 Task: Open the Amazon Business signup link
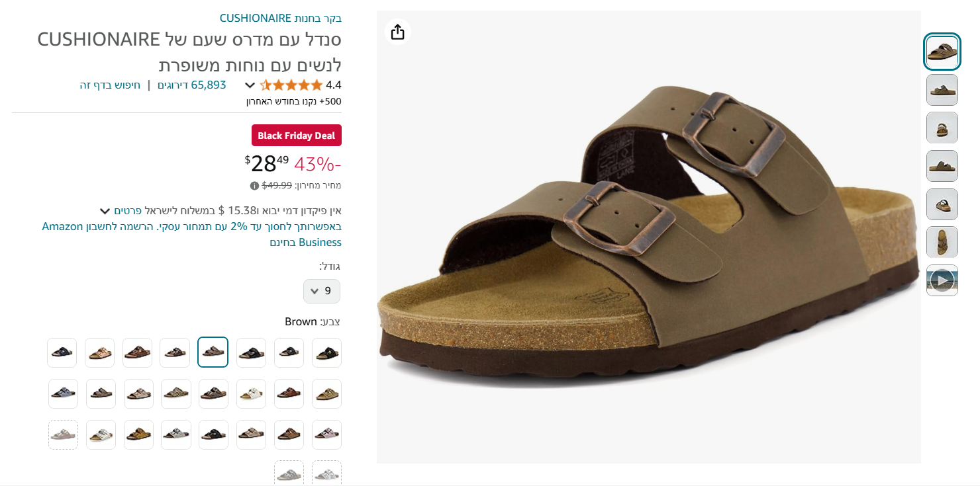pos(191,234)
